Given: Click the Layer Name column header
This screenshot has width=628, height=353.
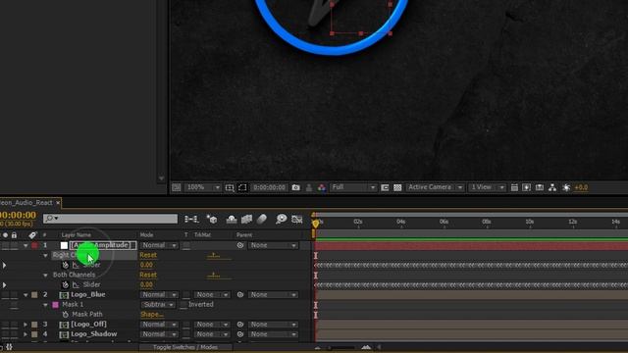Looking at the screenshot, I should pyautogui.click(x=77, y=235).
